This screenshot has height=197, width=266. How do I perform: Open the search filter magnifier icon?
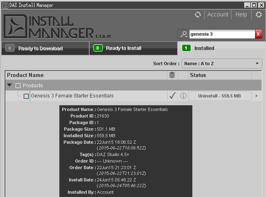click(184, 34)
